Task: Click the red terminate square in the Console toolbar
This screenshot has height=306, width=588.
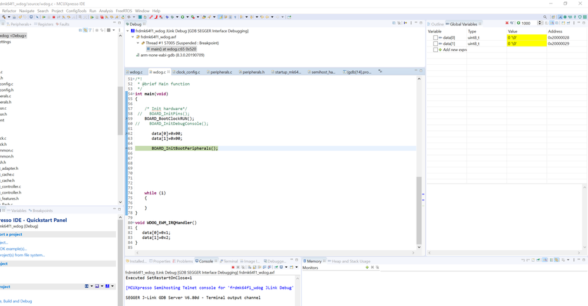Action: [233, 267]
